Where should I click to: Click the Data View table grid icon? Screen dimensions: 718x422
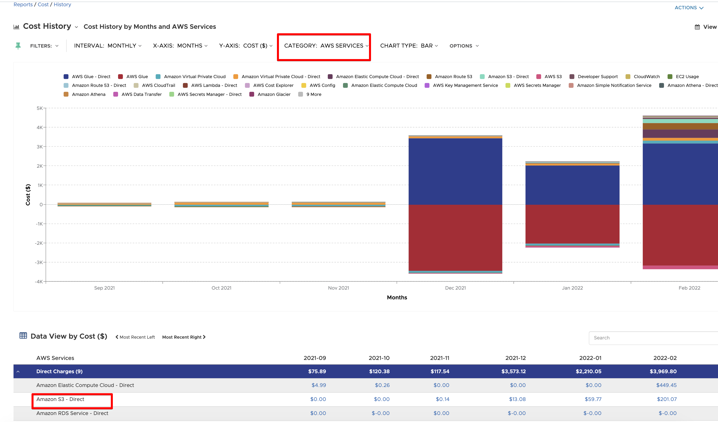coord(23,336)
